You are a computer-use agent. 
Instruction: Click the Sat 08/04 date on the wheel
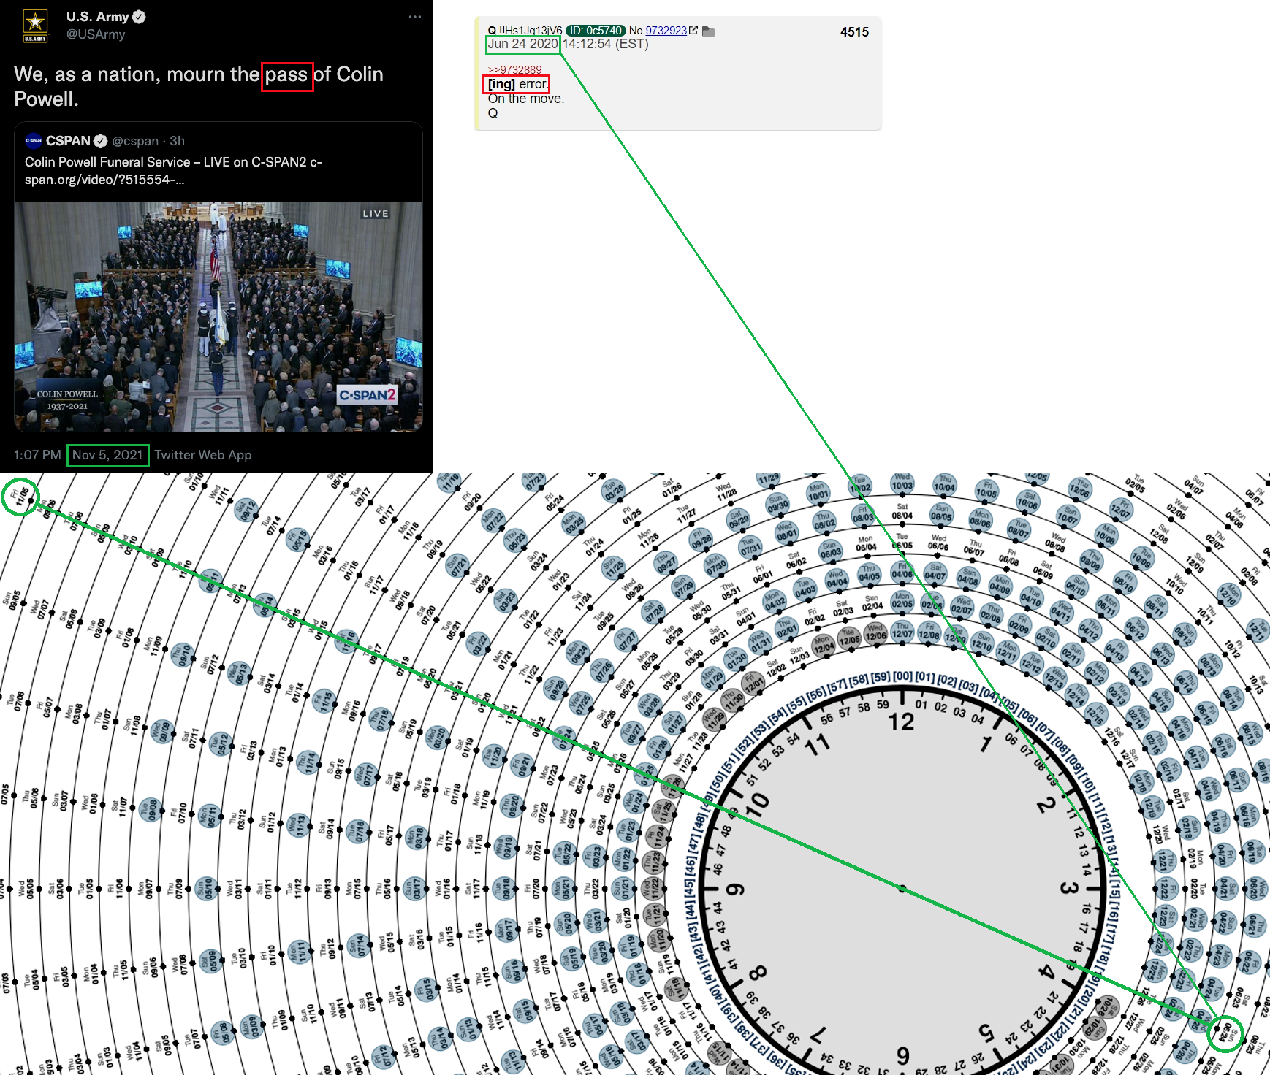point(902,510)
